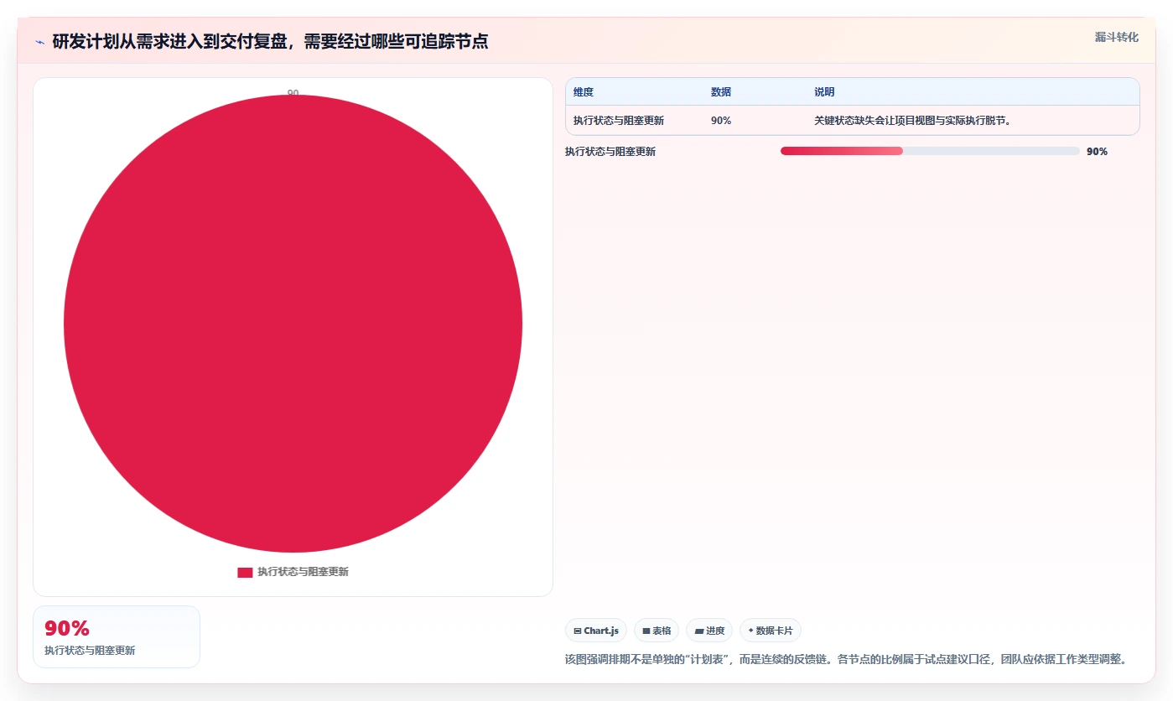
Task: Click the 进度 tag
Action: (709, 631)
